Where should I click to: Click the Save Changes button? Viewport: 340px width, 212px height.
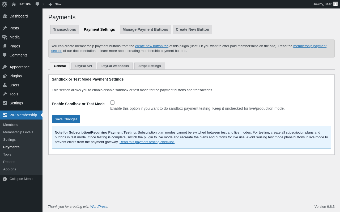click(x=66, y=119)
